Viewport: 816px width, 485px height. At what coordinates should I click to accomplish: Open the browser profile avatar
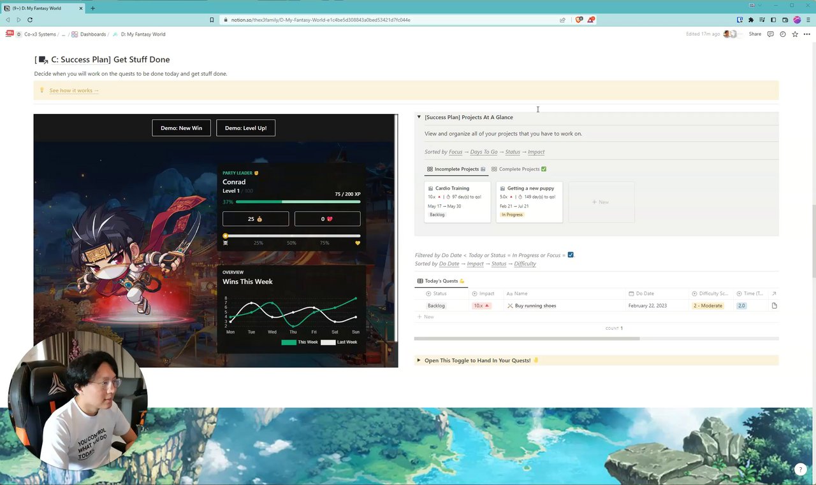[797, 20]
